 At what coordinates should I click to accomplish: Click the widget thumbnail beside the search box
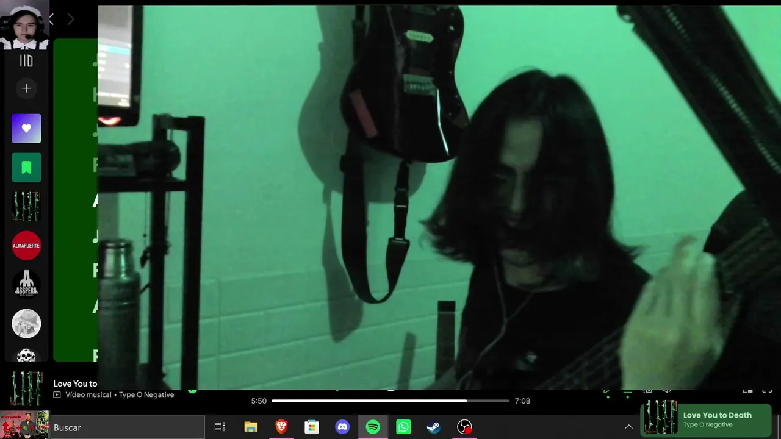tap(24, 425)
